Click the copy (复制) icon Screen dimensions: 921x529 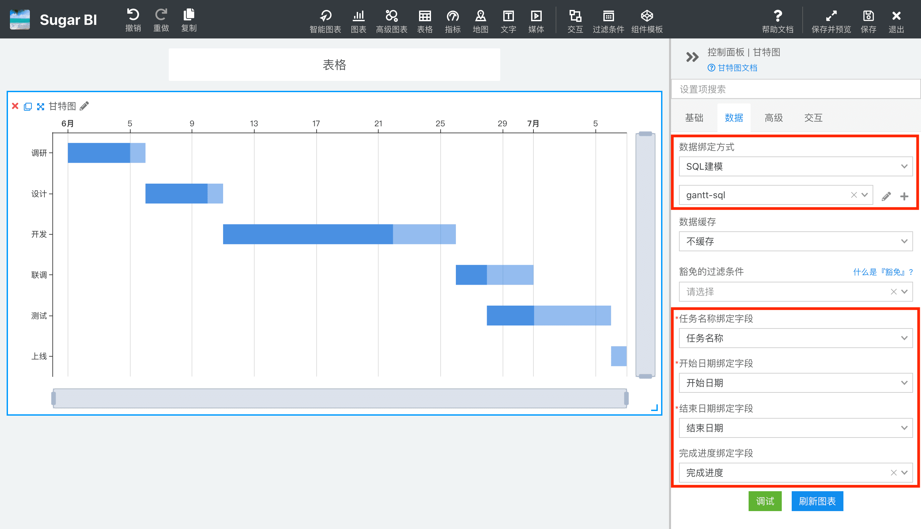point(189,15)
